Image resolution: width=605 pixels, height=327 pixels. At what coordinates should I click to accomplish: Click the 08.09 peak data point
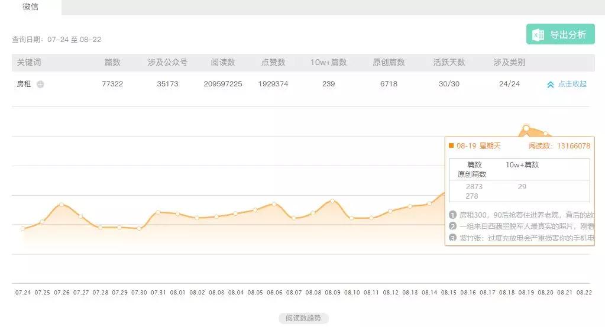point(332,201)
